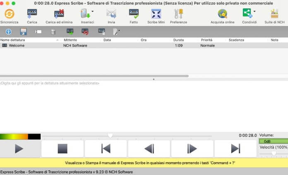Sort by Mittente column header

70,40
